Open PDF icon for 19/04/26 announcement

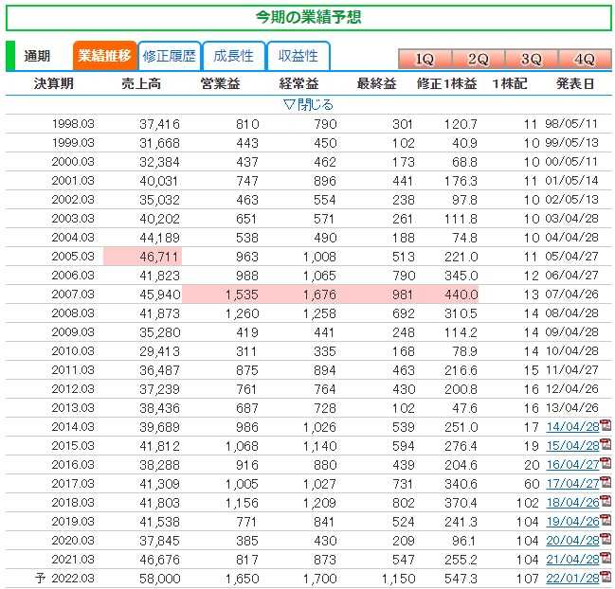click(604, 520)
